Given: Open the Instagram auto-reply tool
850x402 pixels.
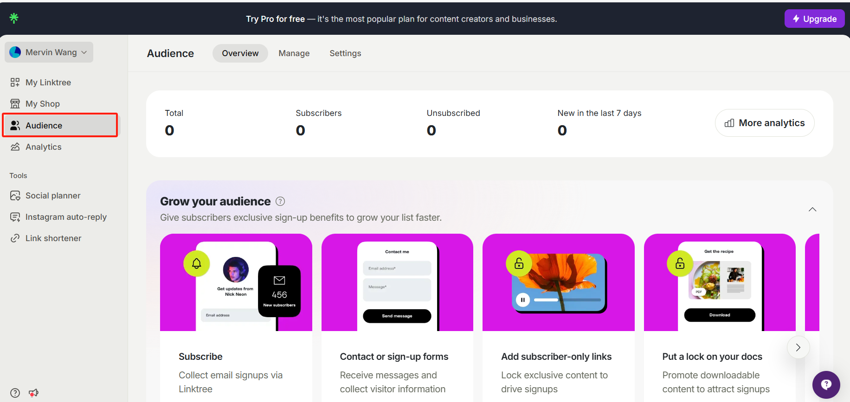Looking at the screenshot, I should [x=65, y=217].
